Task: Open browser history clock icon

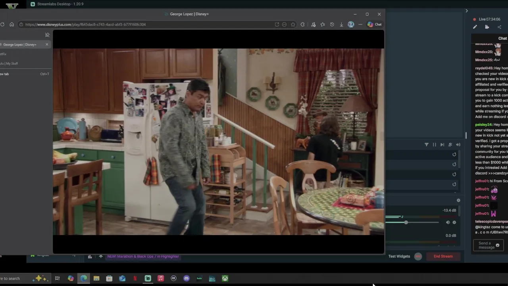Action: click(332, 24)
